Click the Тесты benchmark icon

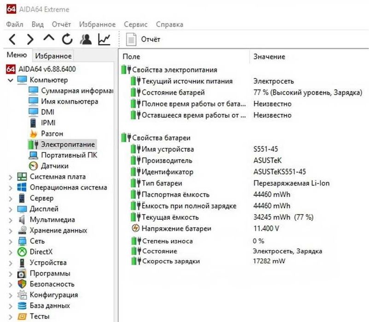pos(22,316)
